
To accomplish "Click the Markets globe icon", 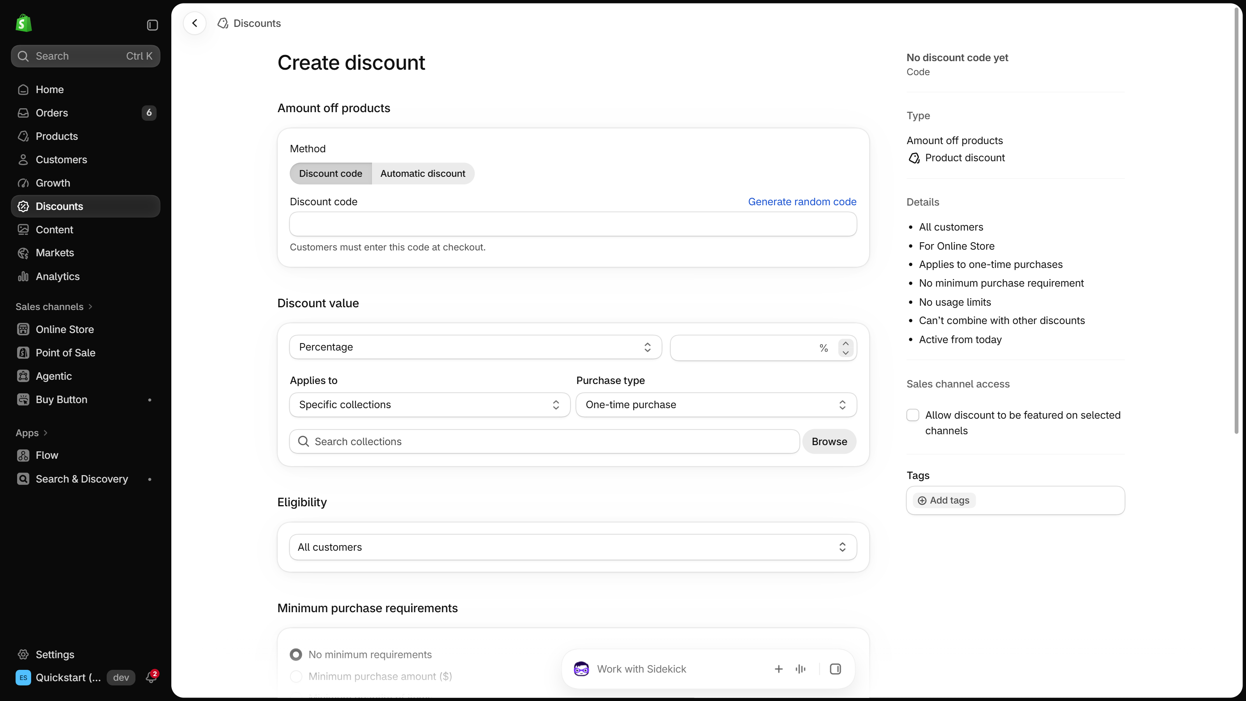I will pos(23,252).
